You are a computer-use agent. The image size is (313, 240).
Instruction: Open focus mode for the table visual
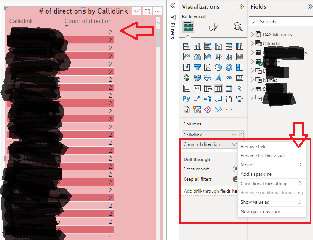(x=147, y=12)
